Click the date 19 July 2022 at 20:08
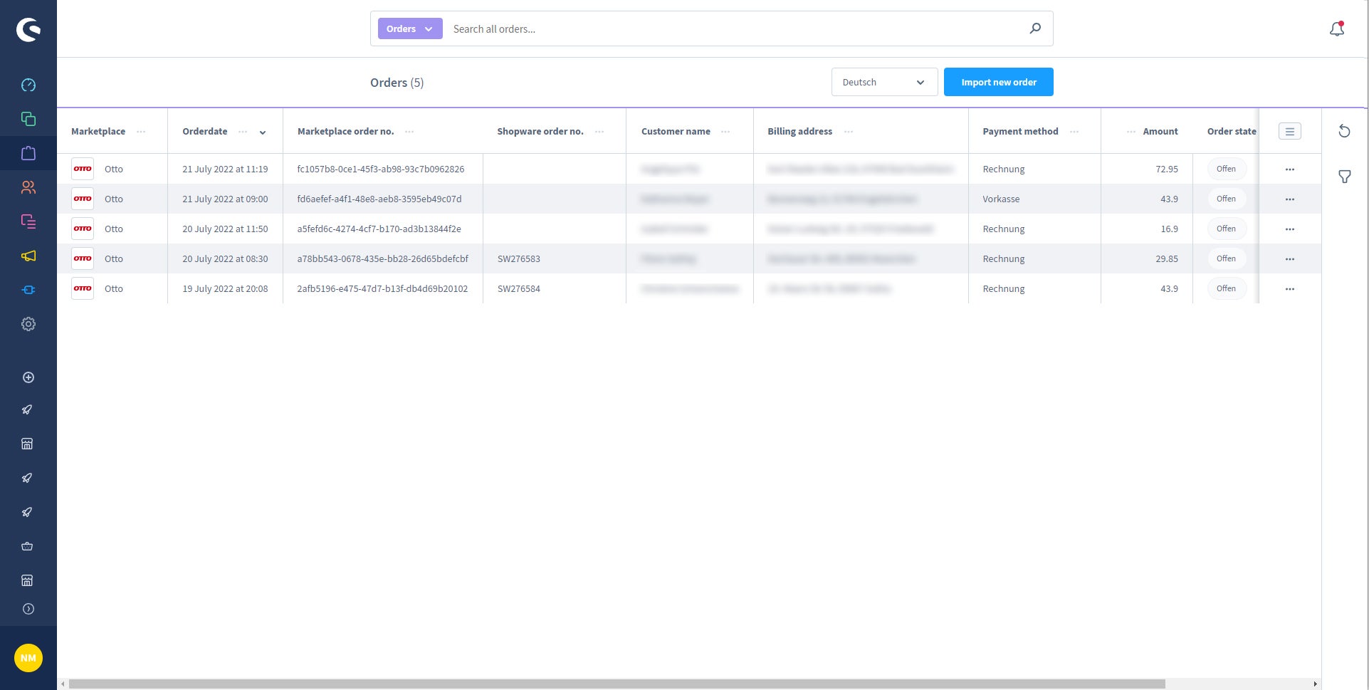Screen dimensions: 1369x690 point(225,289)
